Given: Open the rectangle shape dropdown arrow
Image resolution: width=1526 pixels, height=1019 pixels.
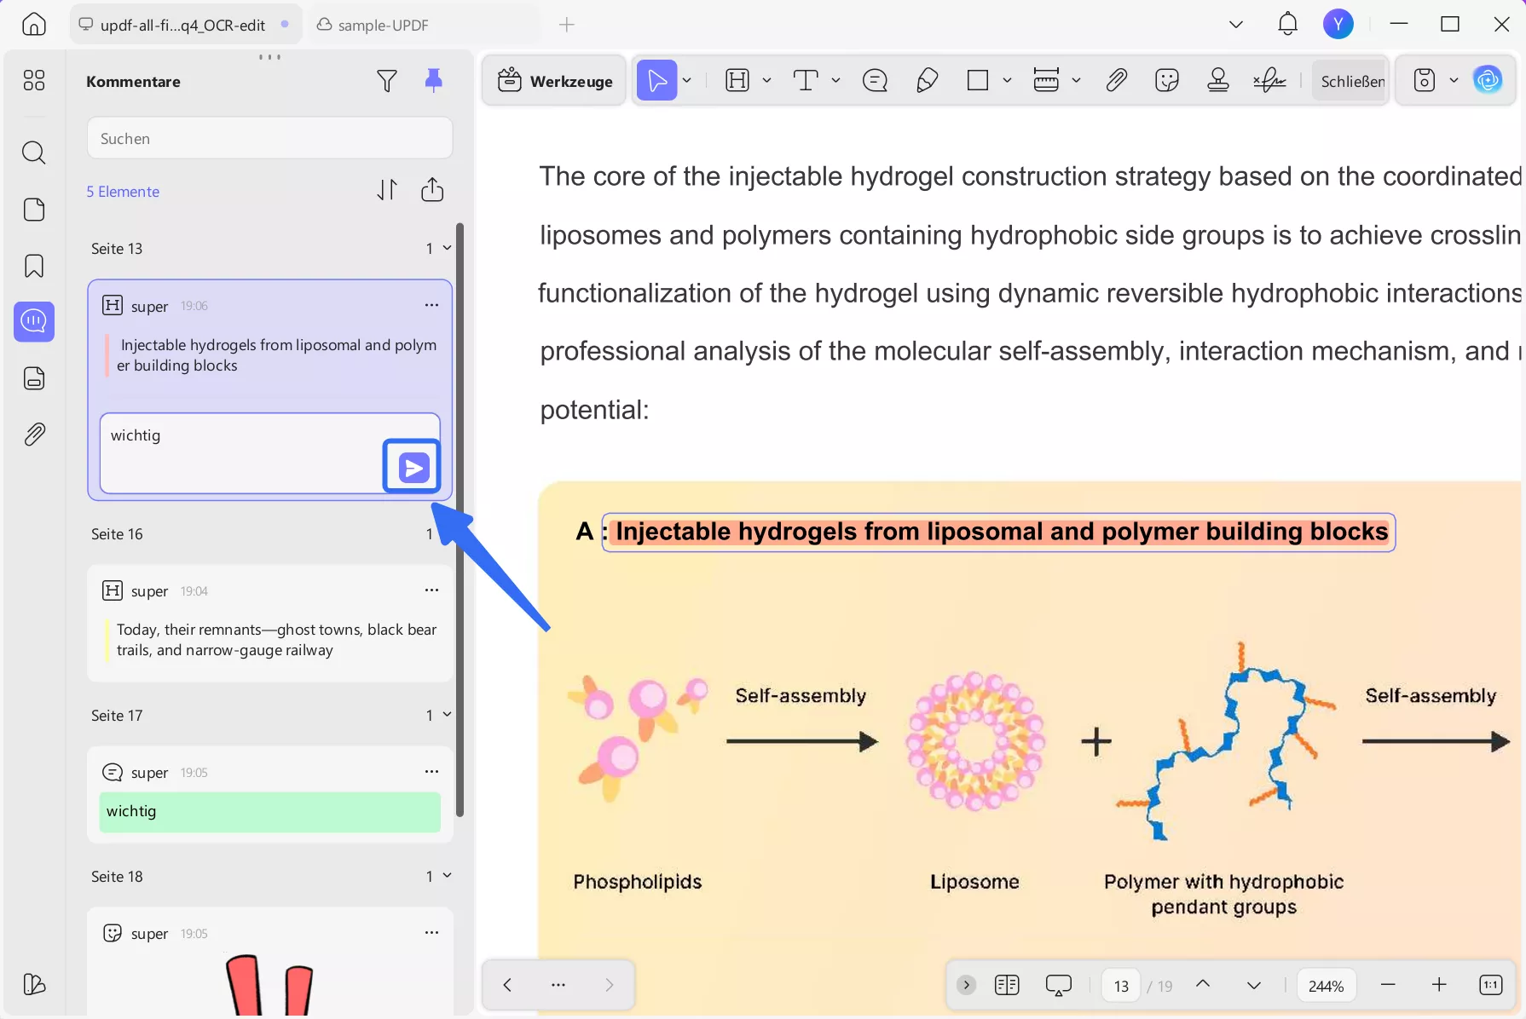Looking at the screenshot, I should point(1007,81).
